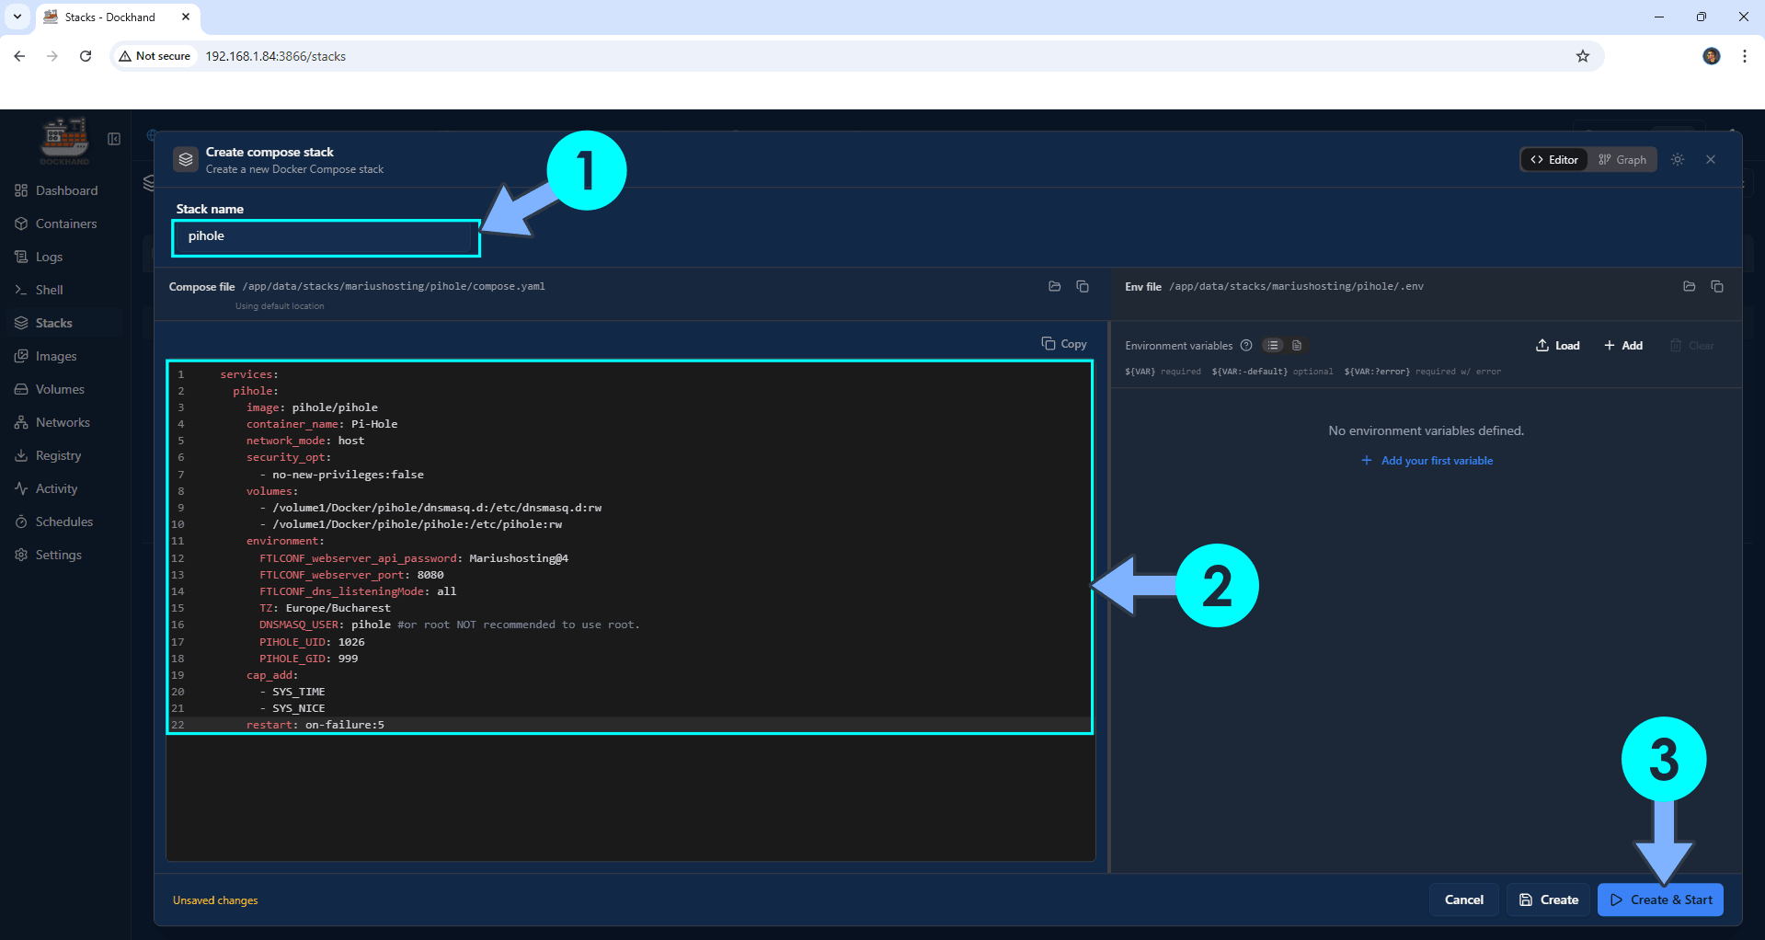Viewport: 1765px width, 940px height.
Task: Switch to the Graph view
Action: [x=1622, y=160]
